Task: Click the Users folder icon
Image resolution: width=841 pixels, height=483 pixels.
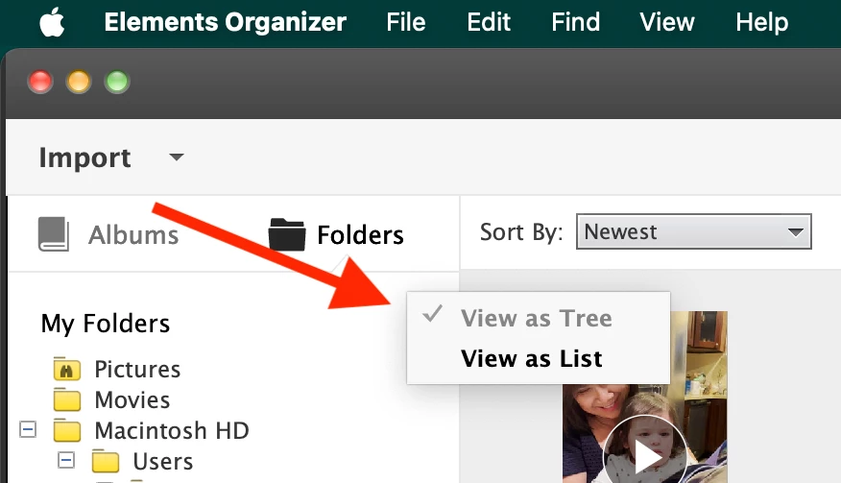Action: [x=106, y=461]
